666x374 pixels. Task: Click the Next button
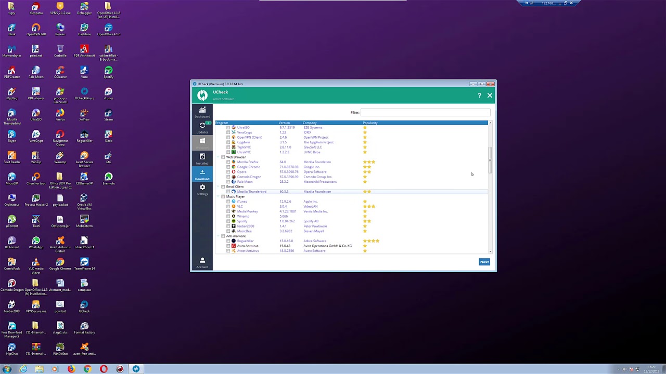484,262
